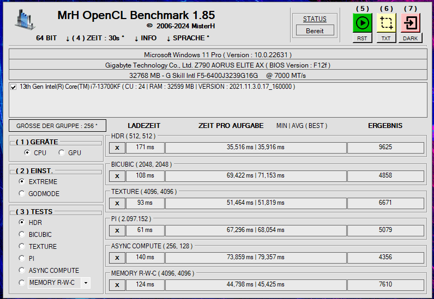Click BICUBIC result value 4858
This screenshot has height=299, width=434.
pyautogui.click(x=385, y=175)
